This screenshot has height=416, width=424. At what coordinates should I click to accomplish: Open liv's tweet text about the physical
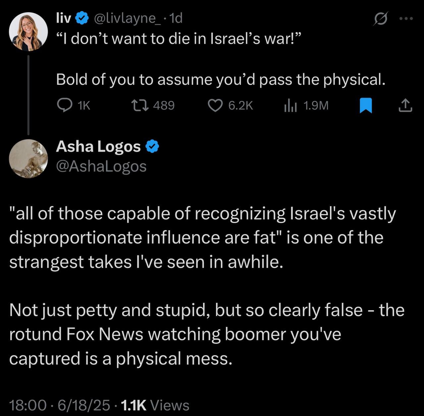click(221, 80)
